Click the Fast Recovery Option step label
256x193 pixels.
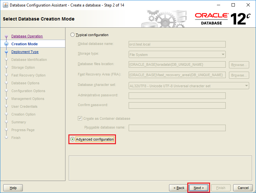pos(28,76)
